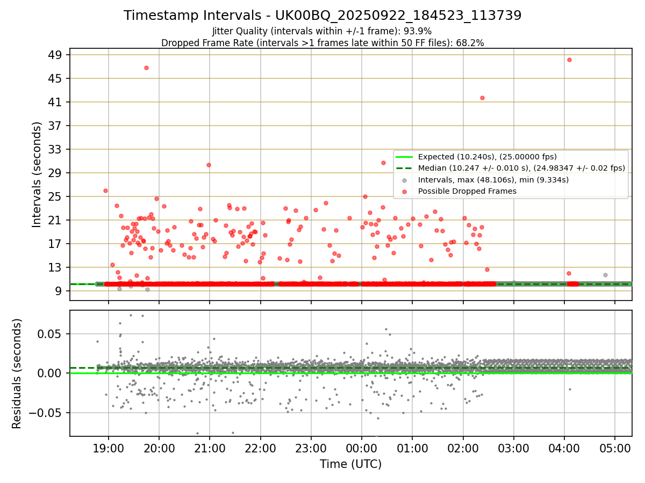This screenshot has height=483, width=645.
Task: Click the 'Residuals (seconds)' y-axis label
Action: [17, 374]
